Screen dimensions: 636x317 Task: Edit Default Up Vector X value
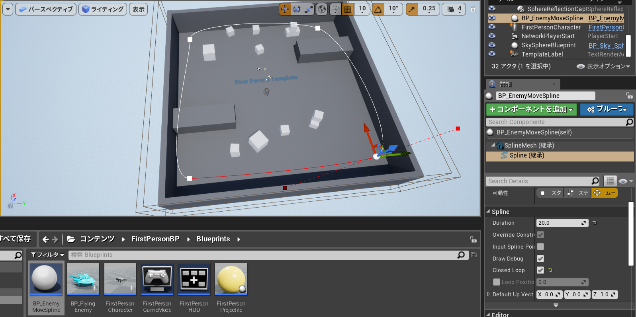click(x=550, y=295)
